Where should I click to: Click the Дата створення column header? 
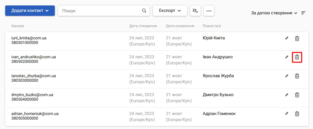(143, 26)
